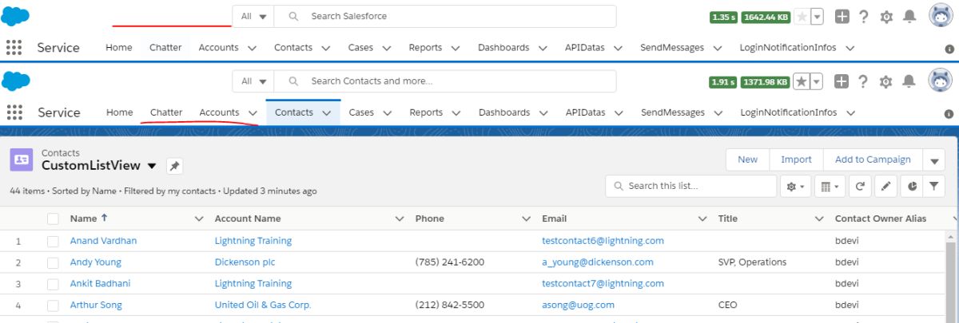Click info icon at end of top navigation bar
The image size is (959, 323).
pos(949,49)
